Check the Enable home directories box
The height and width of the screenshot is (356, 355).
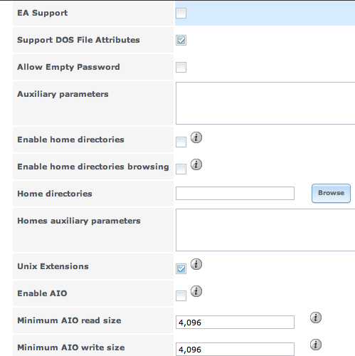181,142
